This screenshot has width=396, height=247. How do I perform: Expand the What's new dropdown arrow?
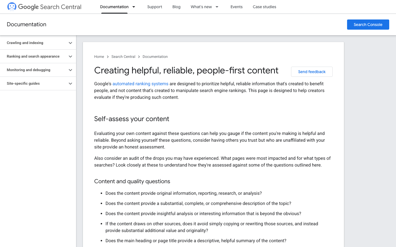(217, 7)
